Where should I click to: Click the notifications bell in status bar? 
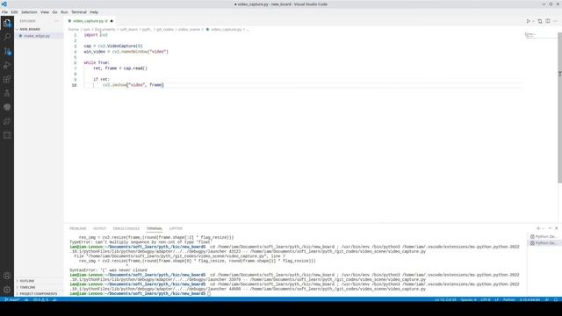[x=556, y=299]
